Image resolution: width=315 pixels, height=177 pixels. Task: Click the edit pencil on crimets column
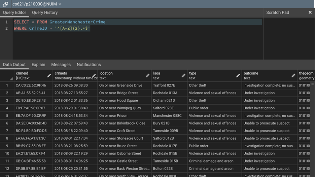pos(94,76)
